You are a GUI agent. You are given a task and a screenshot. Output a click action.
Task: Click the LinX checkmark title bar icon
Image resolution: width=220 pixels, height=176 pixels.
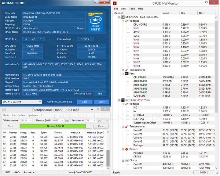pos(4,110)
